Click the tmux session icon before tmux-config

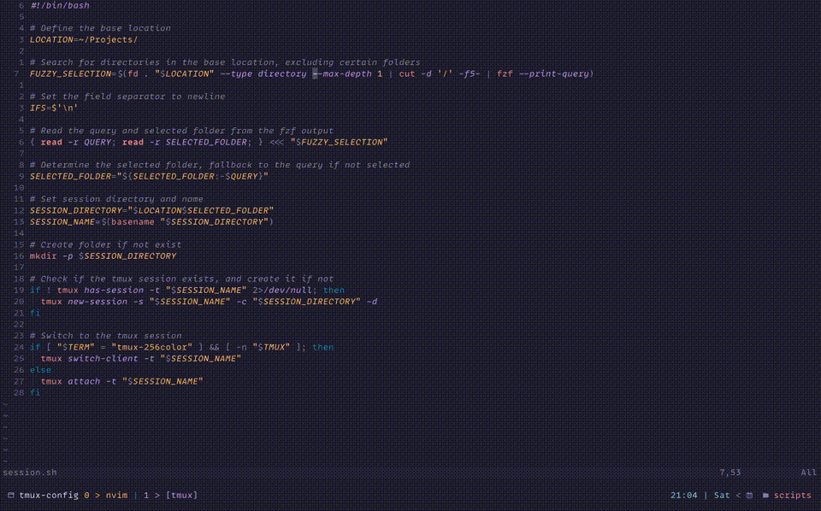tap(10, 495)
